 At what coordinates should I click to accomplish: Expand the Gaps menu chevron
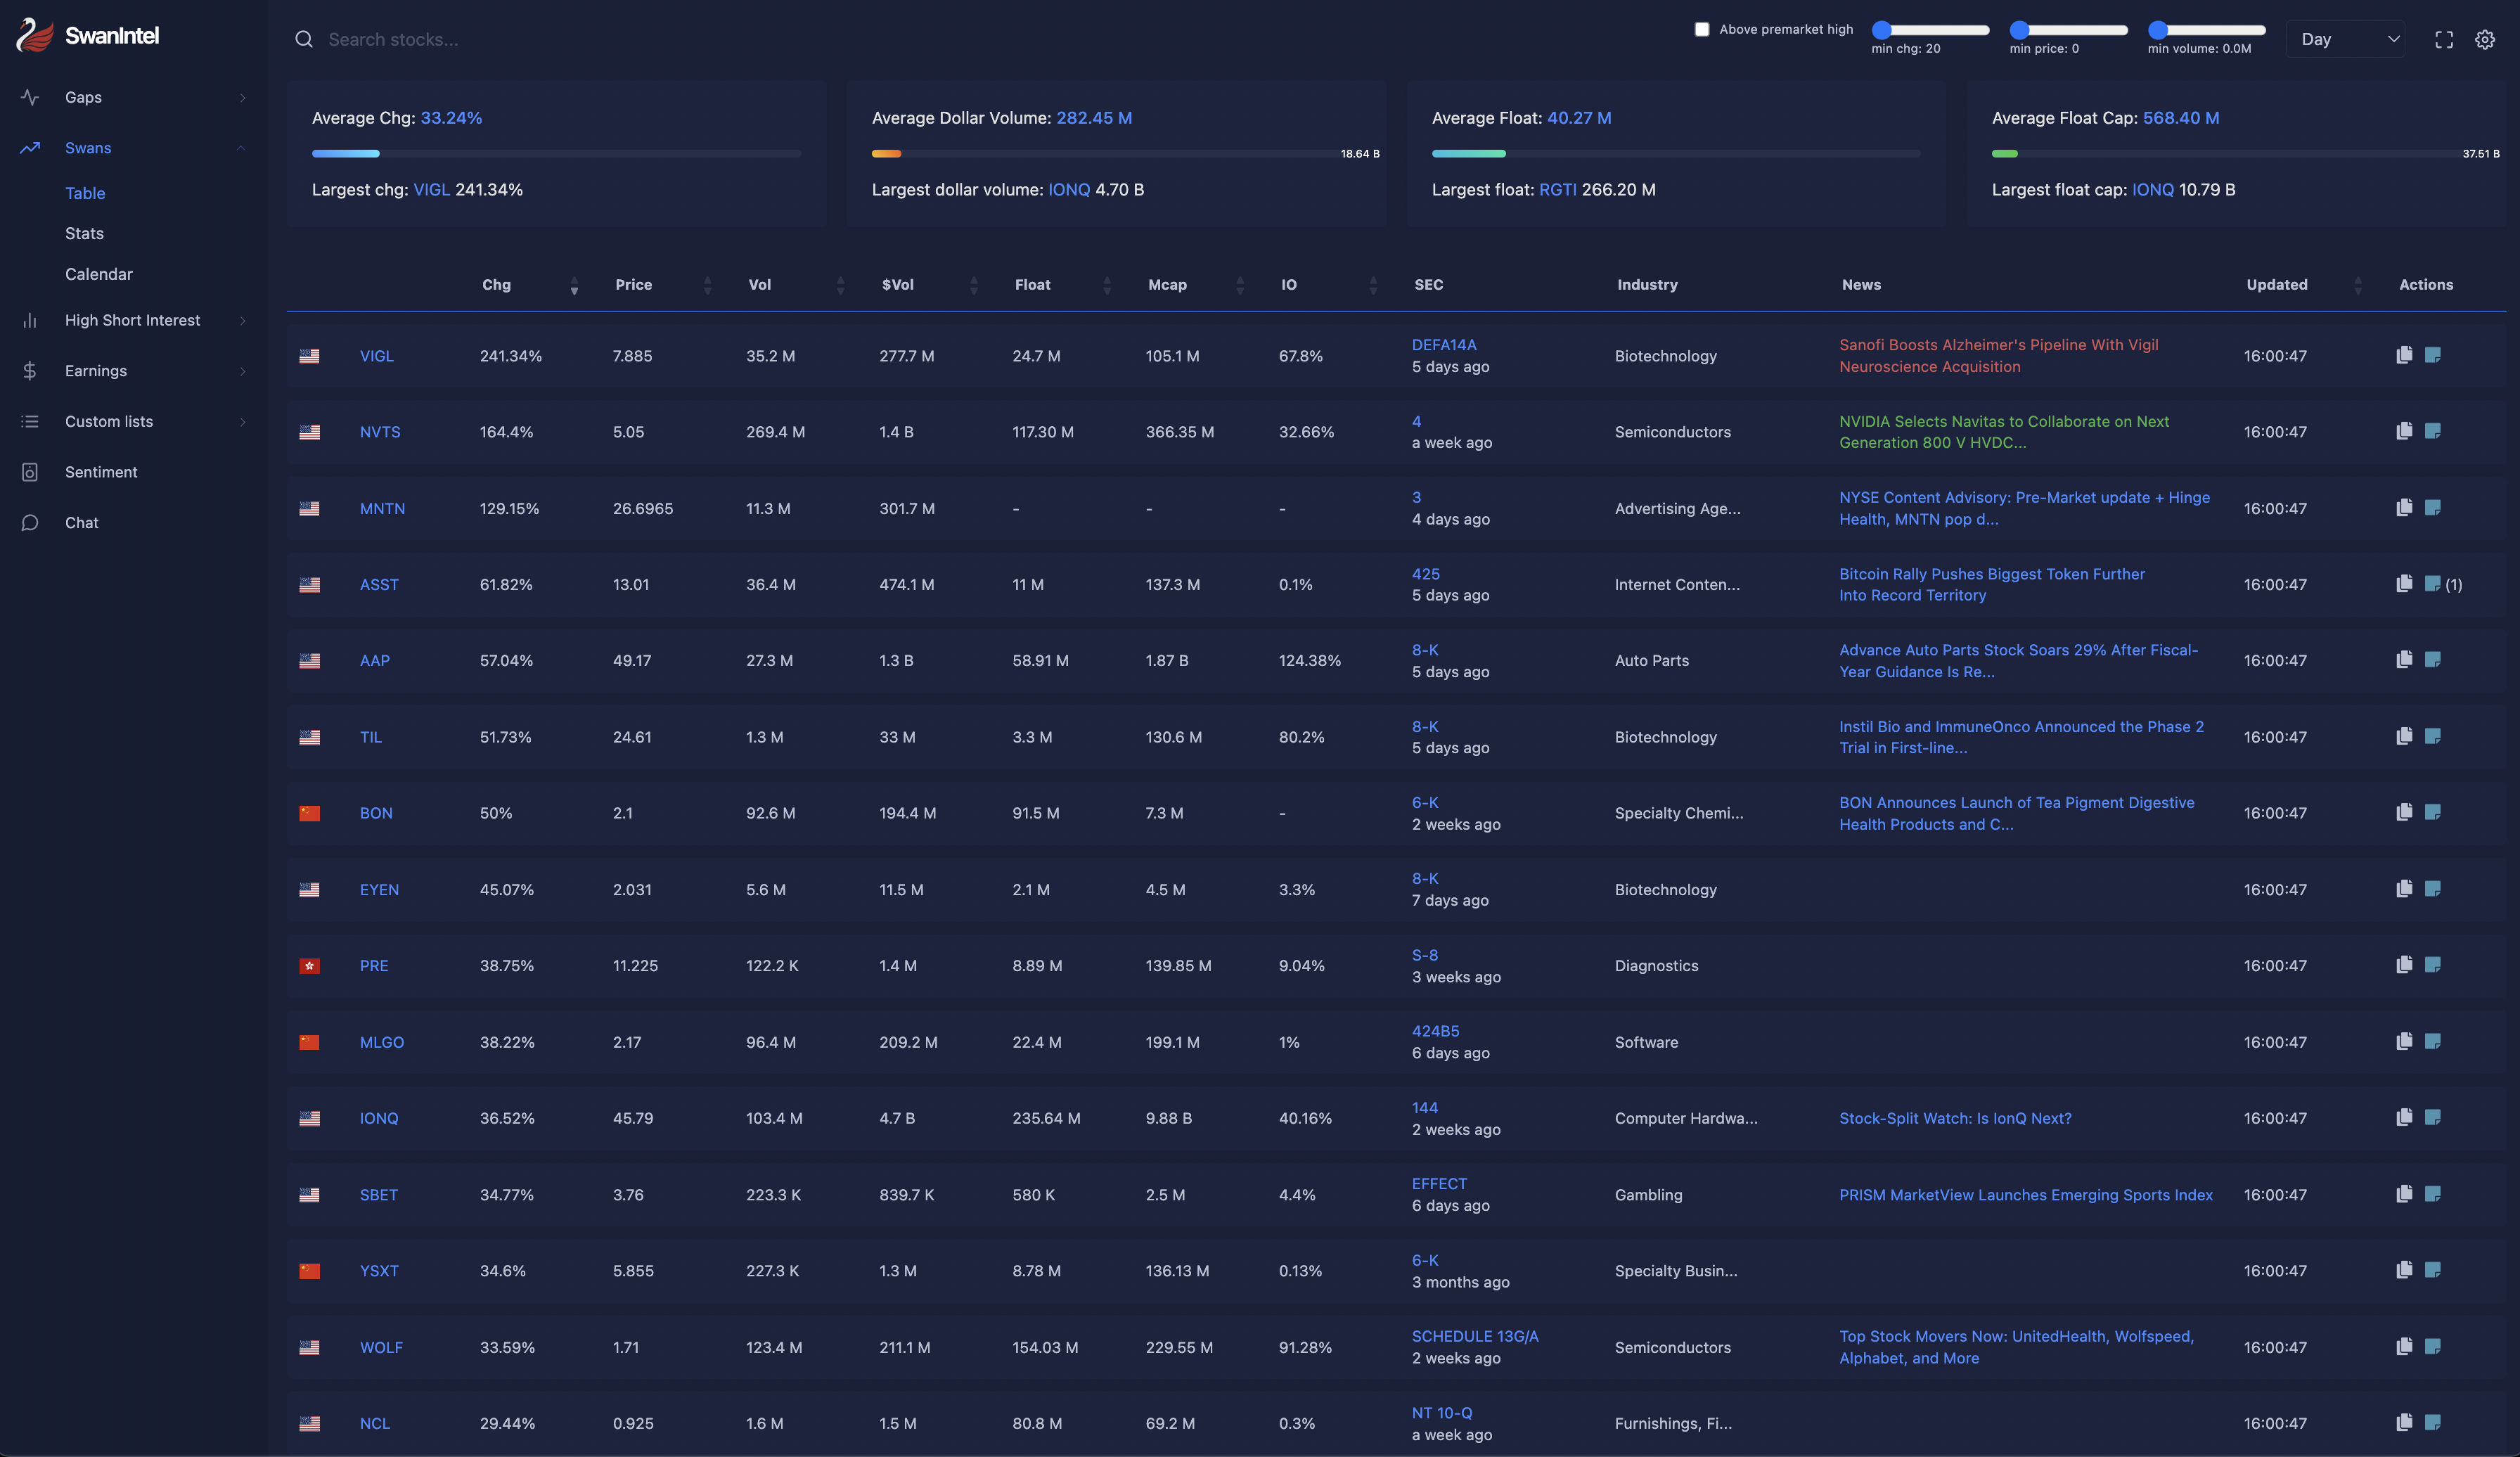click(242, 97)
